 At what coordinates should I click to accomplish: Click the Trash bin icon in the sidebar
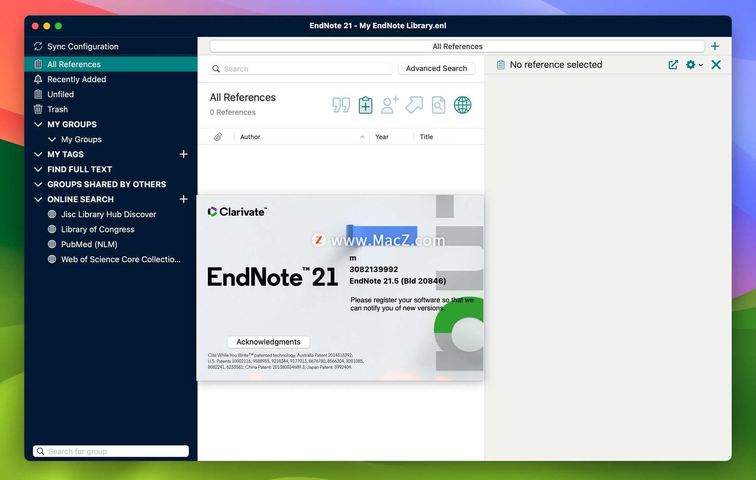coord(38,109)
